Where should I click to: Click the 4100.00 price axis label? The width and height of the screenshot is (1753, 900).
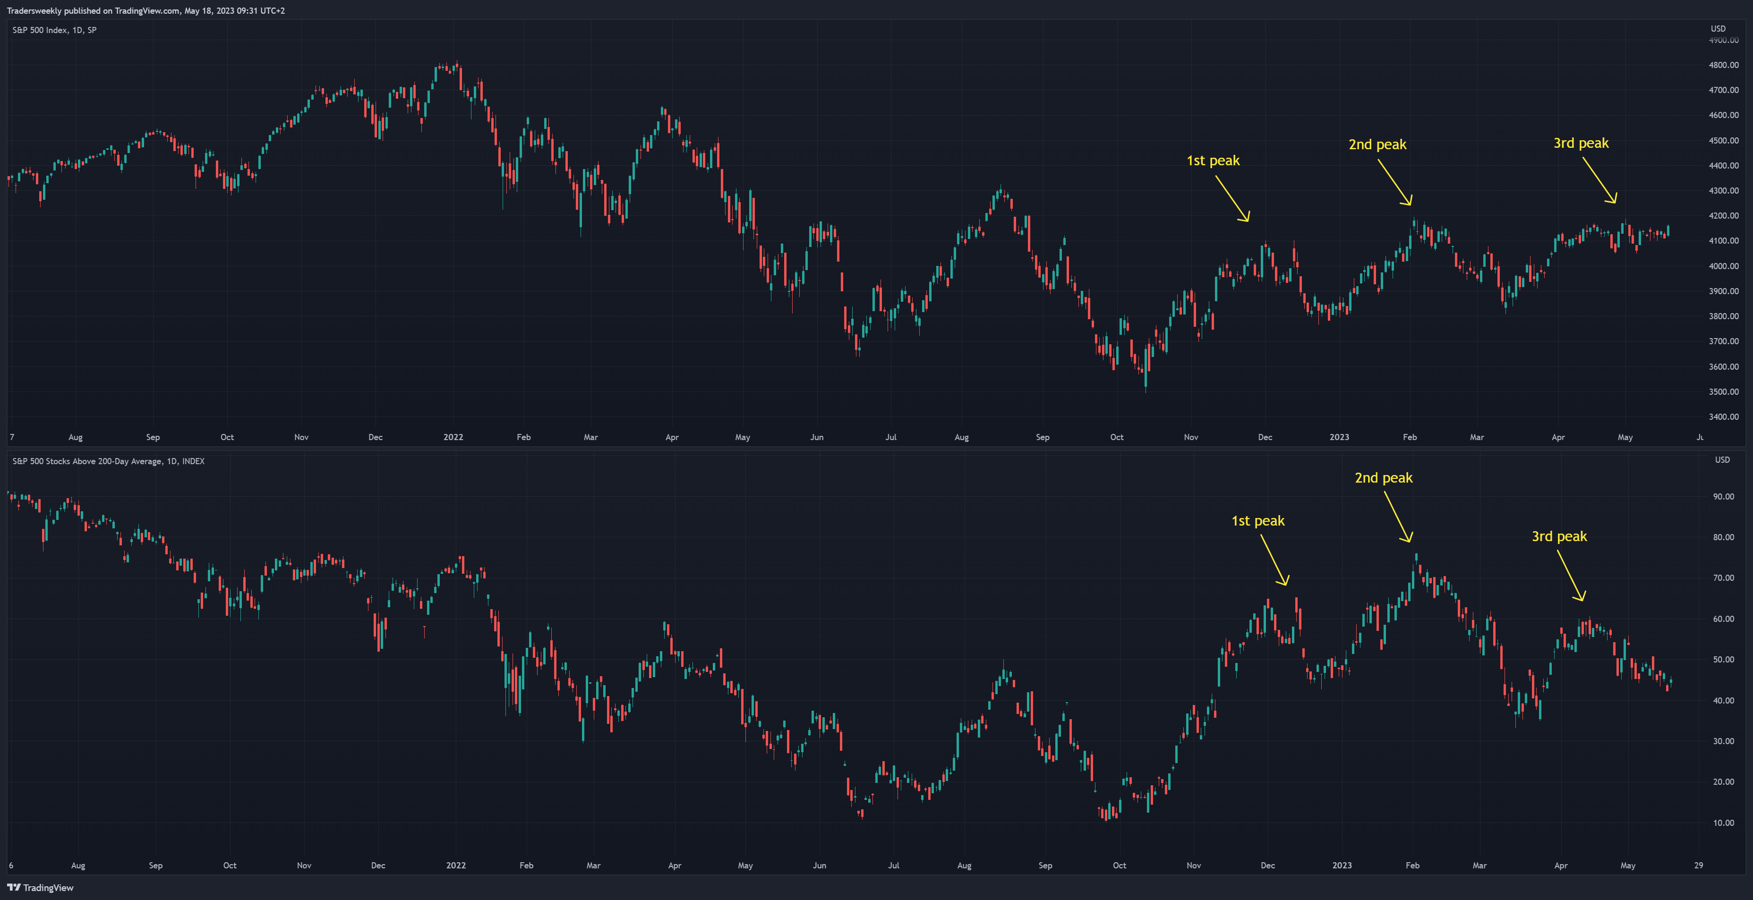(1724, 241)
